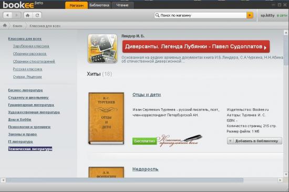Go to the home page via toolbar house icon
289x192 pixels.
click(28, 15)
